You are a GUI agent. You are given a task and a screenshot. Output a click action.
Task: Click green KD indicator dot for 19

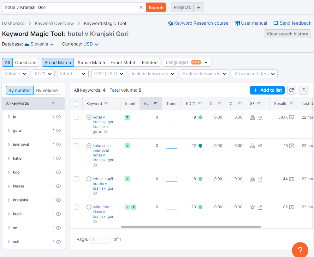click(x=200, y=117)
